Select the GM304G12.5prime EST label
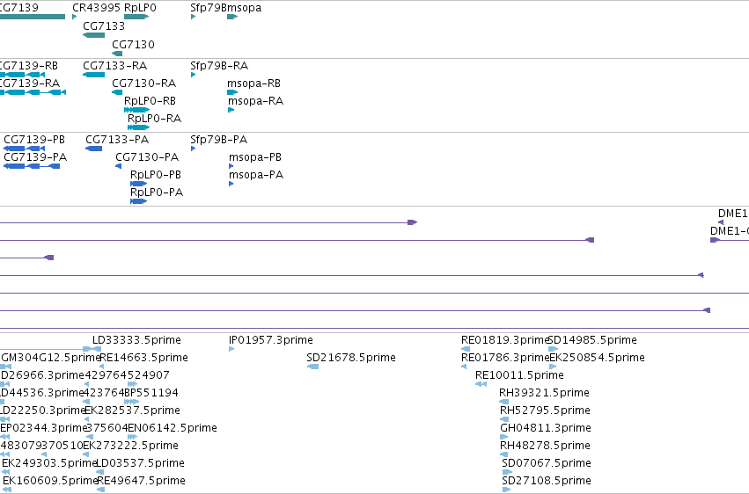This screenshot has height=494, width=749. pyautogui.click(x=51, y=358)
